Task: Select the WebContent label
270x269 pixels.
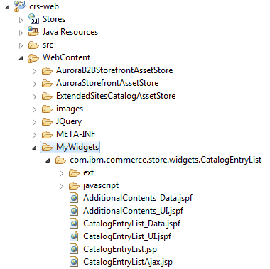Action: [67, 57]
